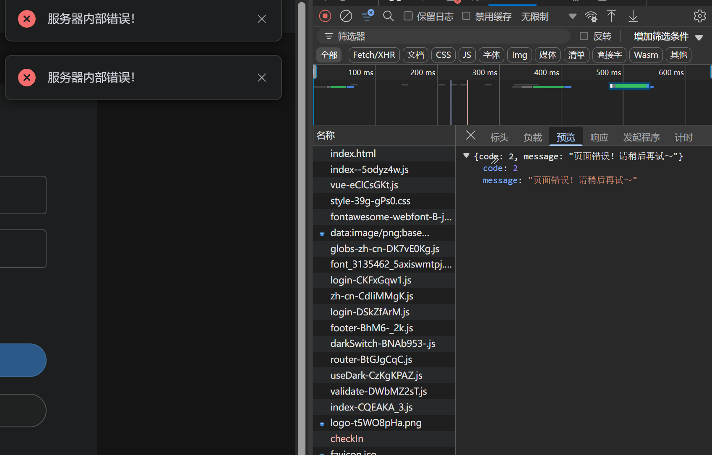Viewport: 712px width, 455px height.
Task: Filter by 套接字 requests
Action: pyautogui.click(x=609, y=55)
